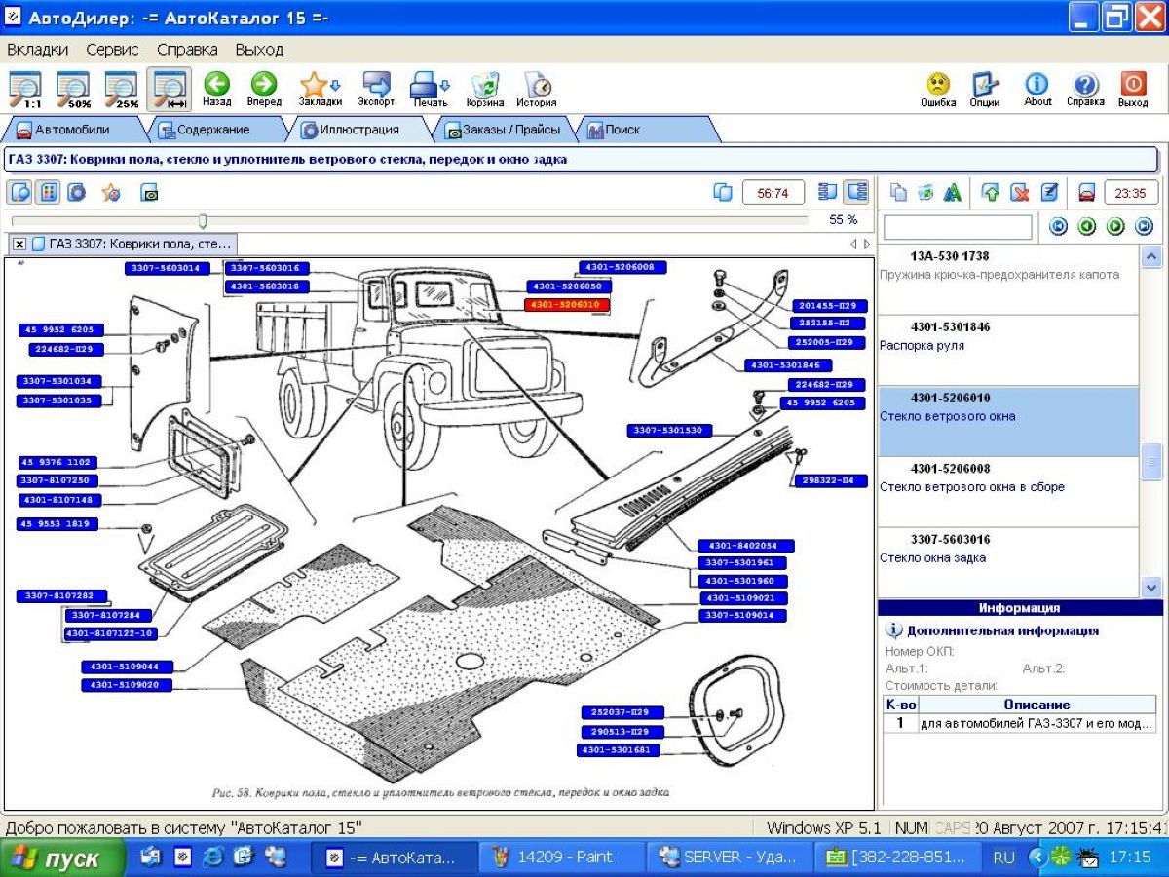Jump to last record navigation arrow
This screenshot has width=1169, height=877.
1144,227
